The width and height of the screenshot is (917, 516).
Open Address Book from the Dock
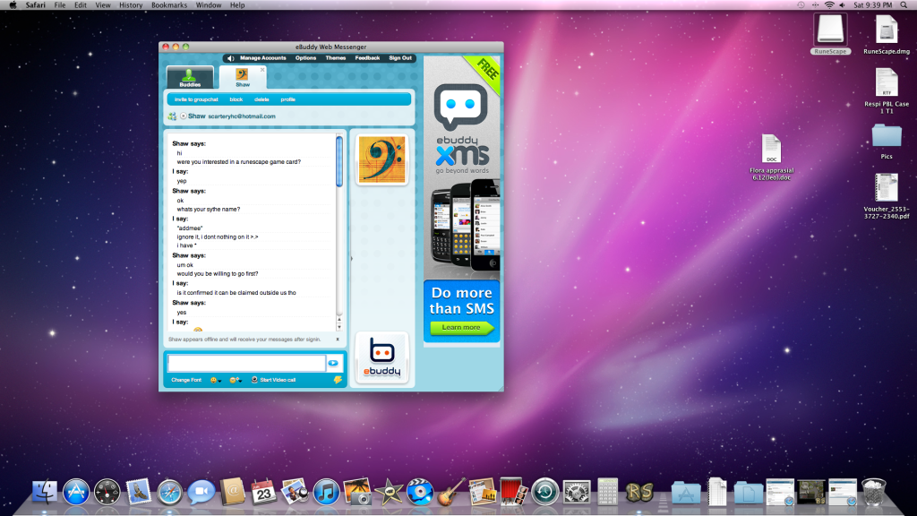tap(232, 492)
